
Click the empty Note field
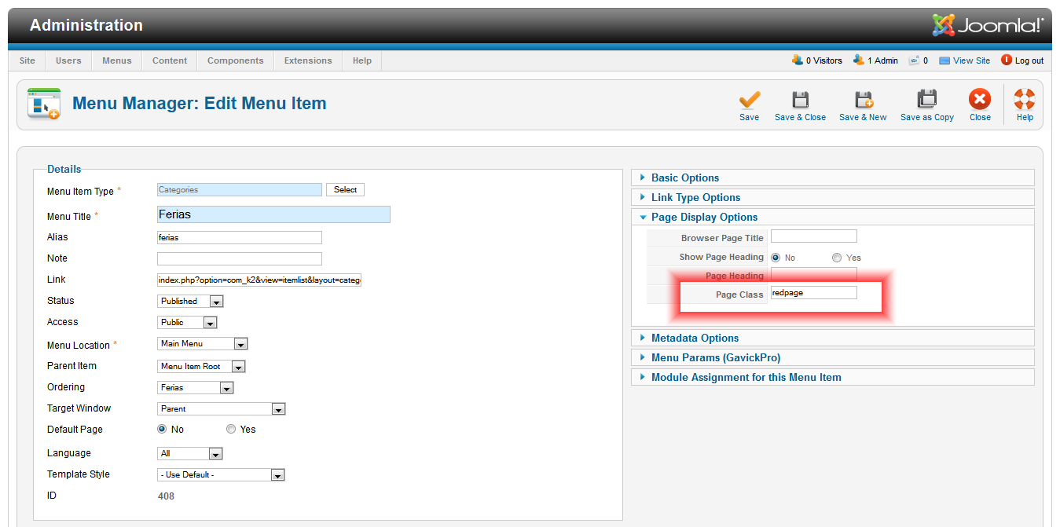click(240, 258)
